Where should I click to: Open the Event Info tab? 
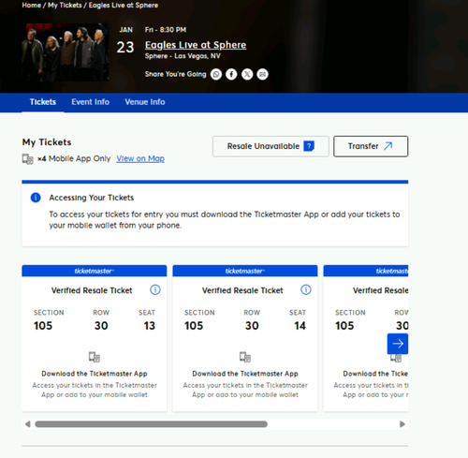point(90,102)
